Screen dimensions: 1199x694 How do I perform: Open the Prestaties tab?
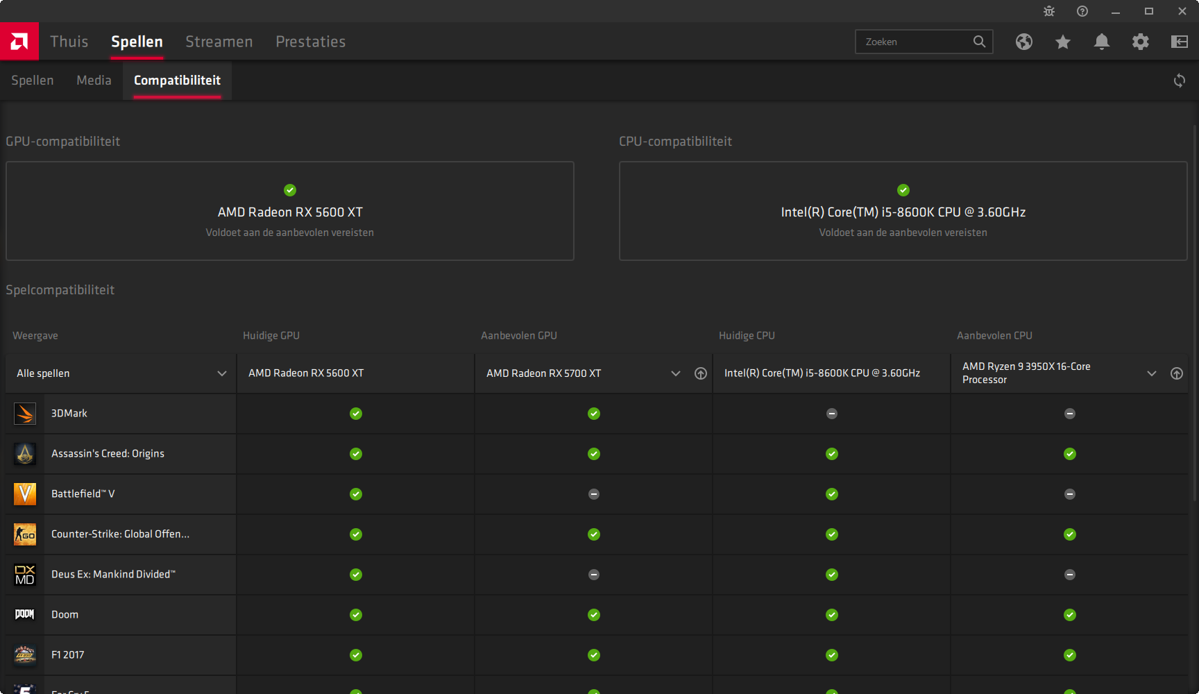pos(311,42)
